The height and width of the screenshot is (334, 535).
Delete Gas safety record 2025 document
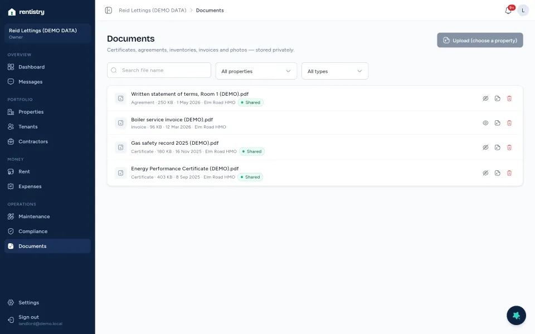509,148
